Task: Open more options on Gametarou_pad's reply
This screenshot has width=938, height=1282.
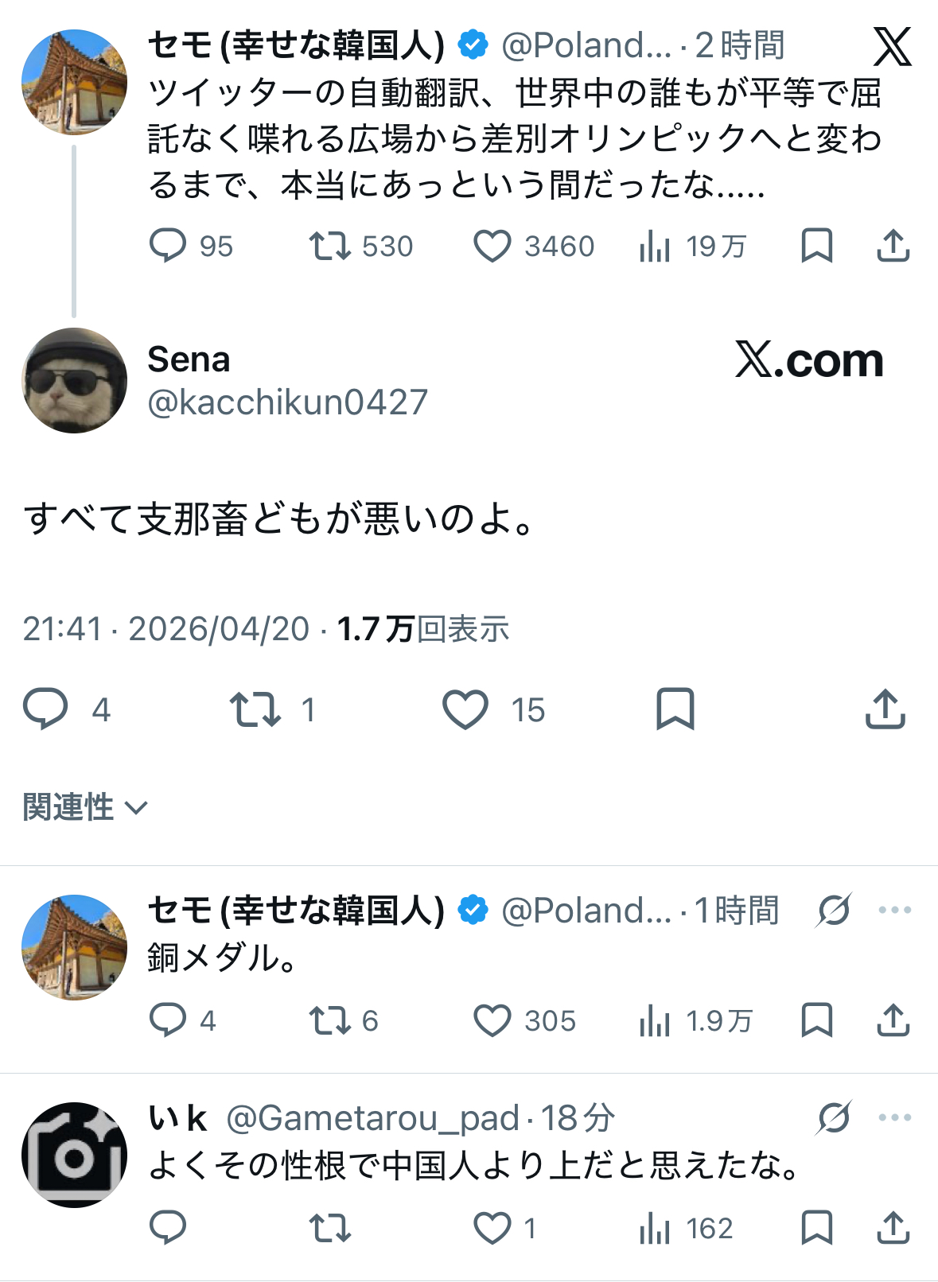Action: click(894, 1117)
